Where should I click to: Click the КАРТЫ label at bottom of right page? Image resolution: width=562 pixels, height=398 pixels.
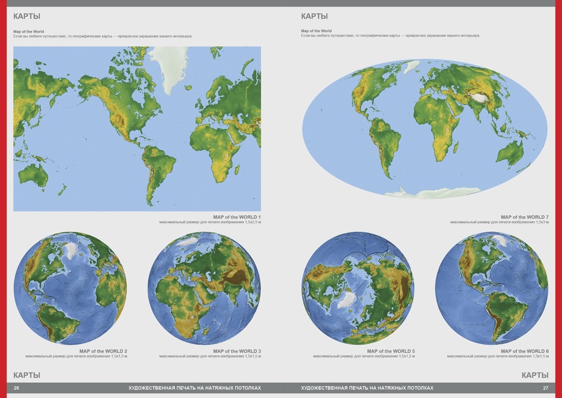coord(535,375)
